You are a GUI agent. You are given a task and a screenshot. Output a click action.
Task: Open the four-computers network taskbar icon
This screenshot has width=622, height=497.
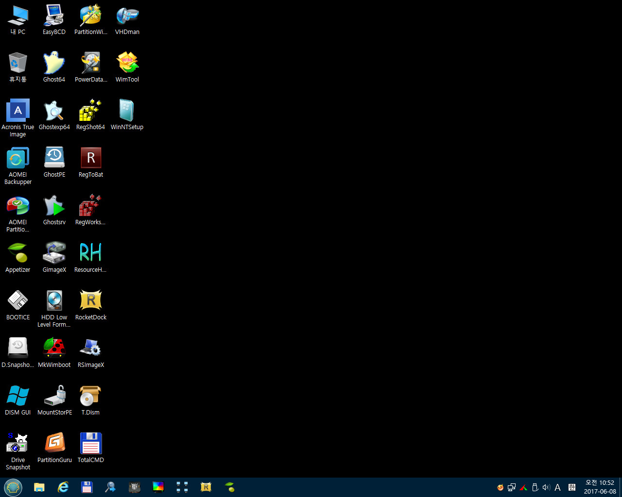(182, 487)
